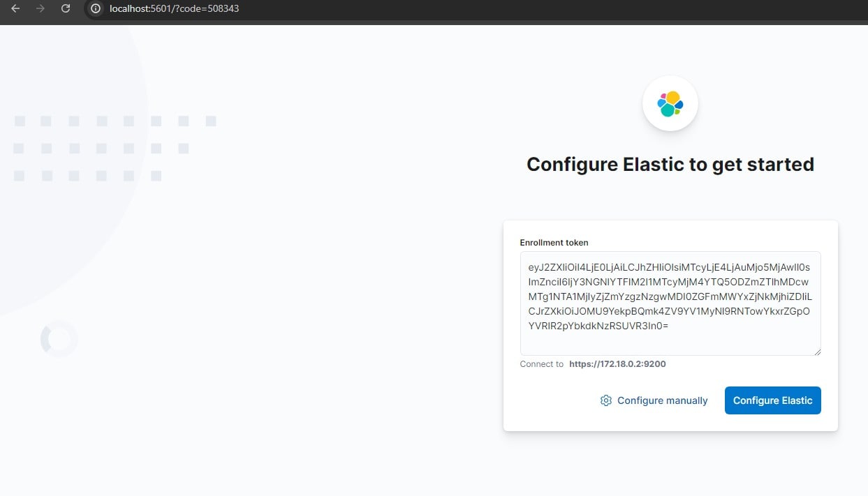Click the browser back arrow

click(x=15, y=9)
